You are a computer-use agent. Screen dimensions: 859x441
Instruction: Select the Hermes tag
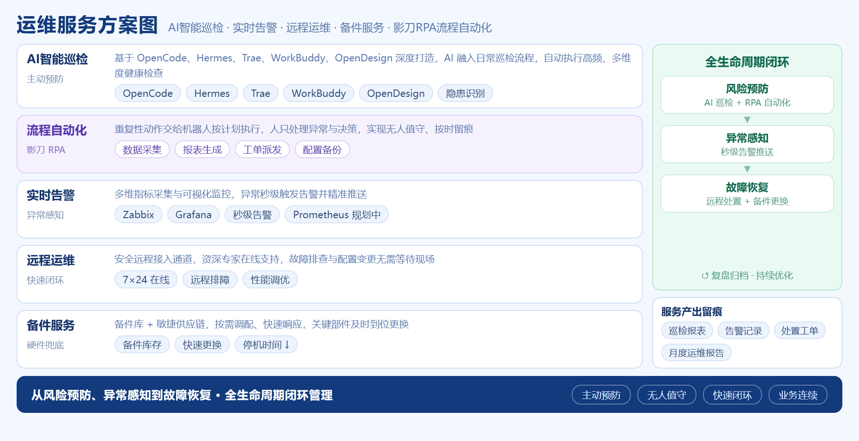click(212, 93)
